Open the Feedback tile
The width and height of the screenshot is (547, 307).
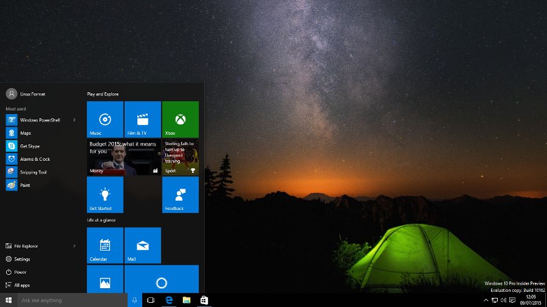coord(181,195)
